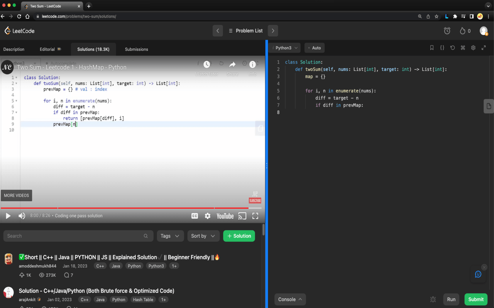Viewport: 494px width, 308px height.
Task: Open Chrome's three-dot menu
Action: tap(489, 17)
